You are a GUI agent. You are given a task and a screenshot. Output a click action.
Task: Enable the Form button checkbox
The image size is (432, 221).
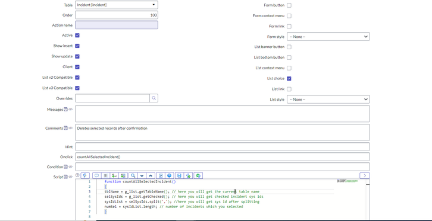point(289,5)
